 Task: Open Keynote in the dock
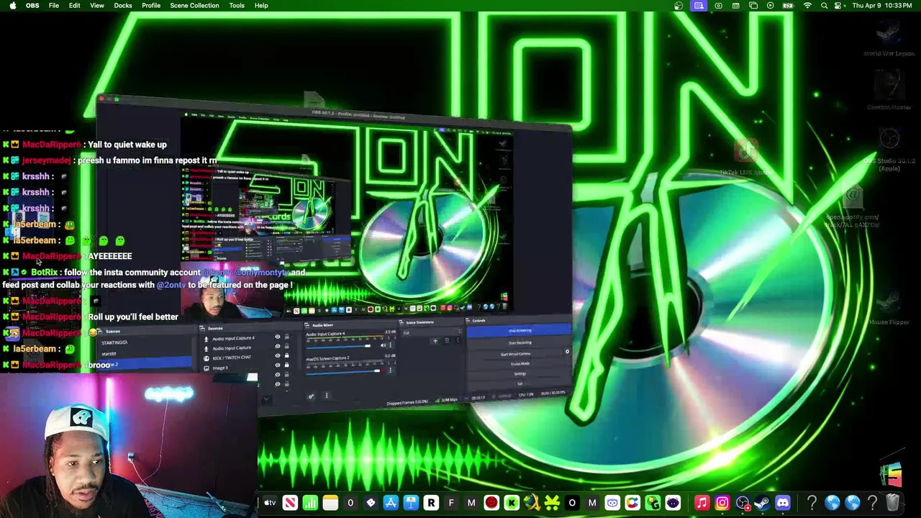tap(411, 503)
